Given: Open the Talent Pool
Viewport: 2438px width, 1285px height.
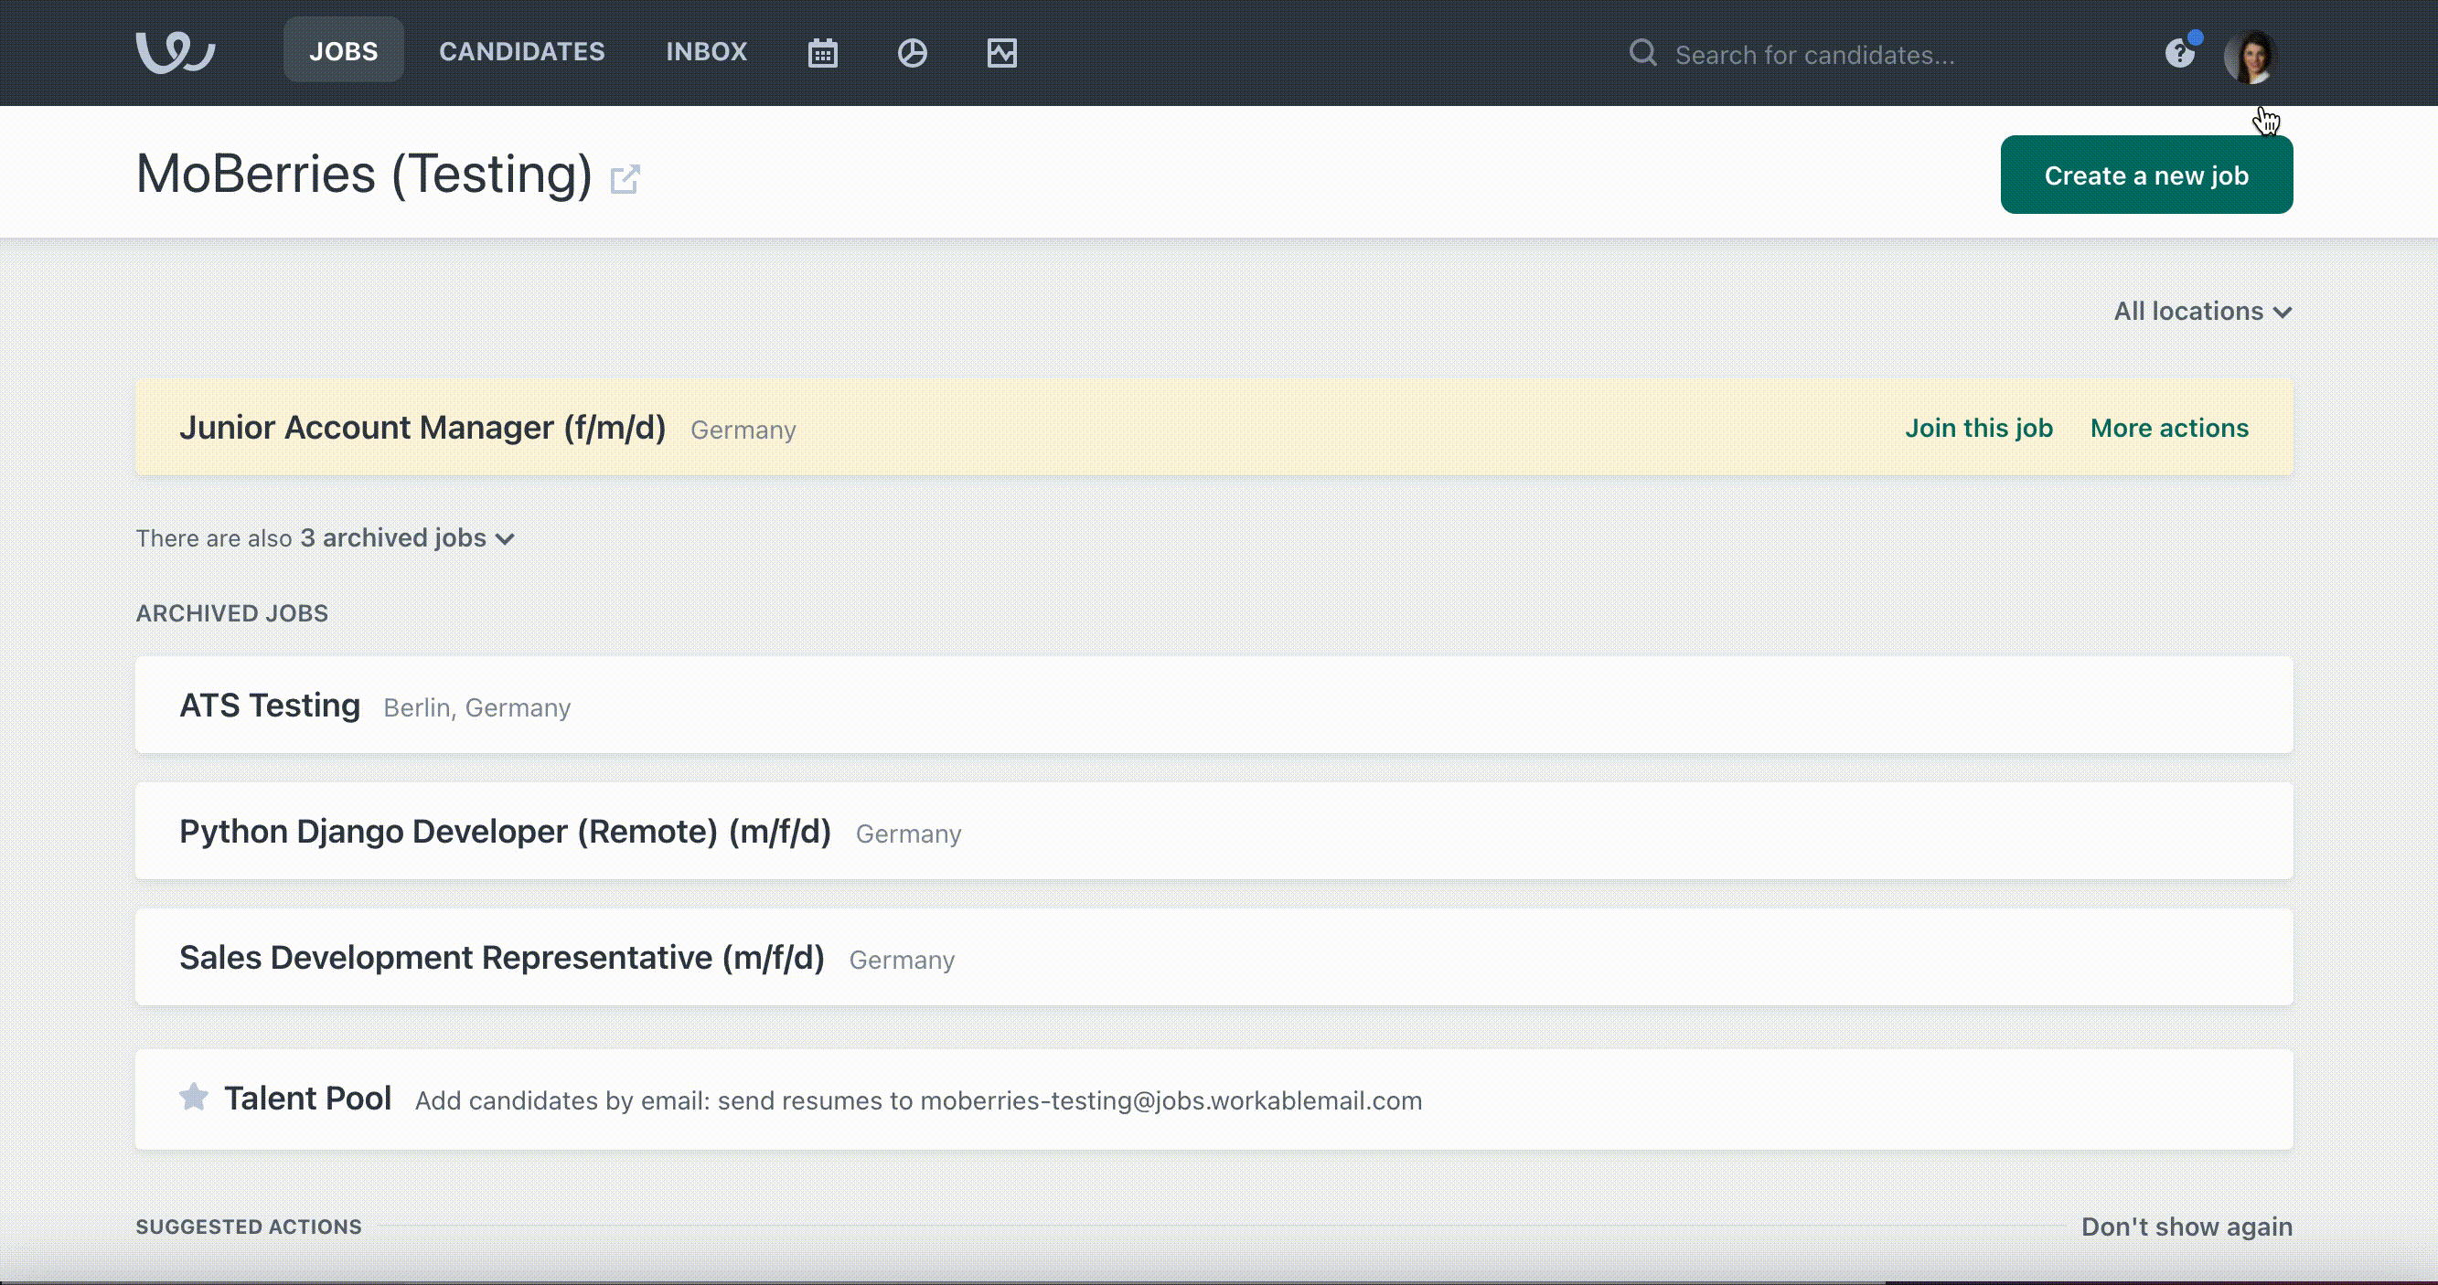Looking at the screenshot, I should point(307,1098).
